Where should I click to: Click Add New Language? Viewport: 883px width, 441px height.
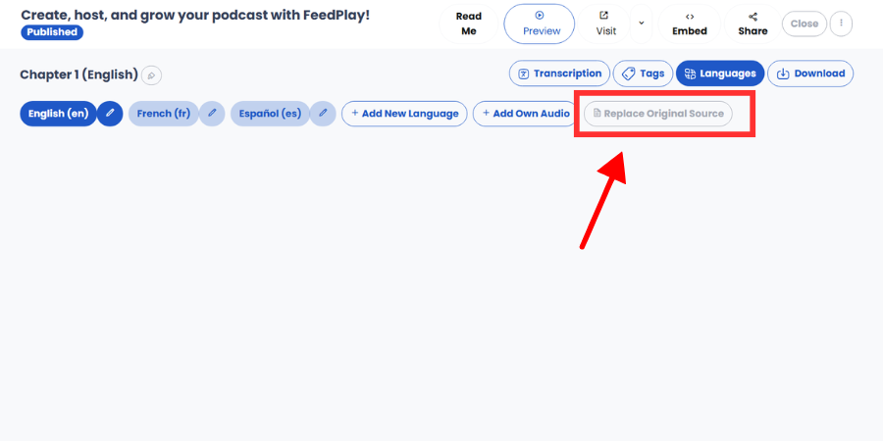[404, 114]
